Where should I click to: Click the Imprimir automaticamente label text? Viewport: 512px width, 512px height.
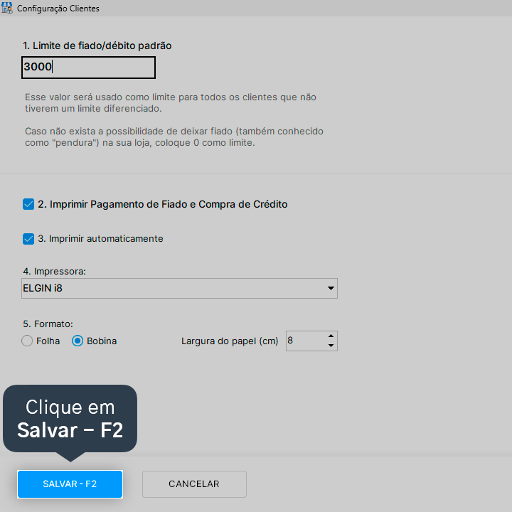click(x=100, y=239)
